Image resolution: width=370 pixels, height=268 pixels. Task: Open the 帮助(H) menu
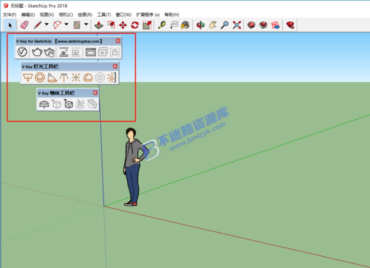click(x=172, y=15)
